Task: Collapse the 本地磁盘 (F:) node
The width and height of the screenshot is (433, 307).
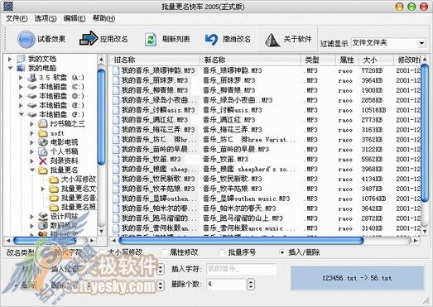Action: click(x=22, y=114)
